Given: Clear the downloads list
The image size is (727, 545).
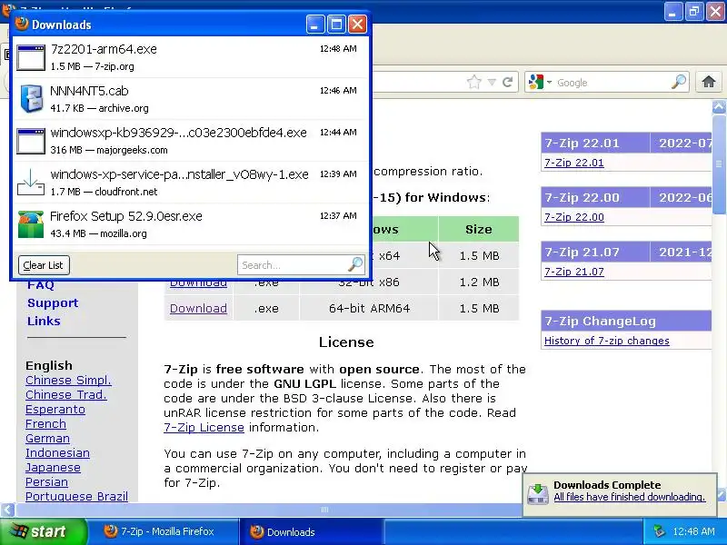Looking at the screenshot, I should pos(44,265).
